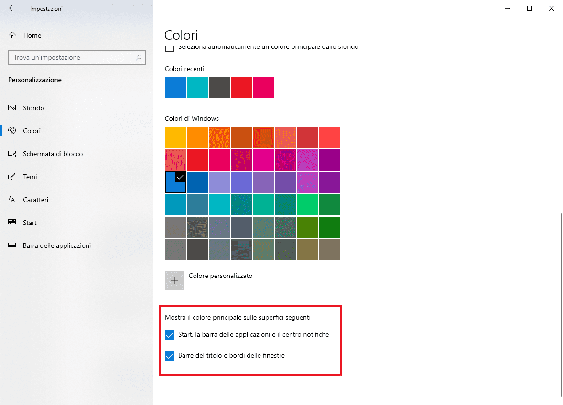Open the Temi brush icon

coord(12,177)
